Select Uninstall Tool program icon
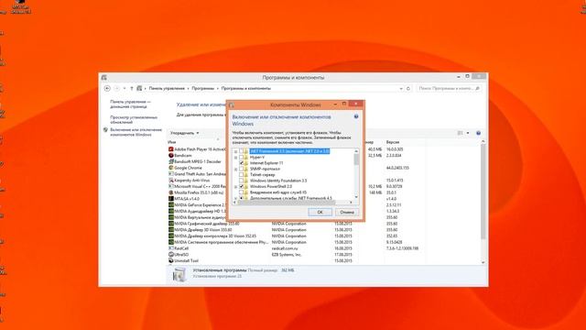 (171, 260)
